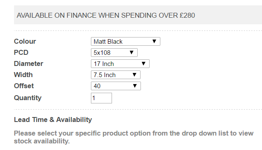Click the Lead Time & Availability heading
Image resolution: width=262 pixels, height=150 pixels.
pos(53,120)
